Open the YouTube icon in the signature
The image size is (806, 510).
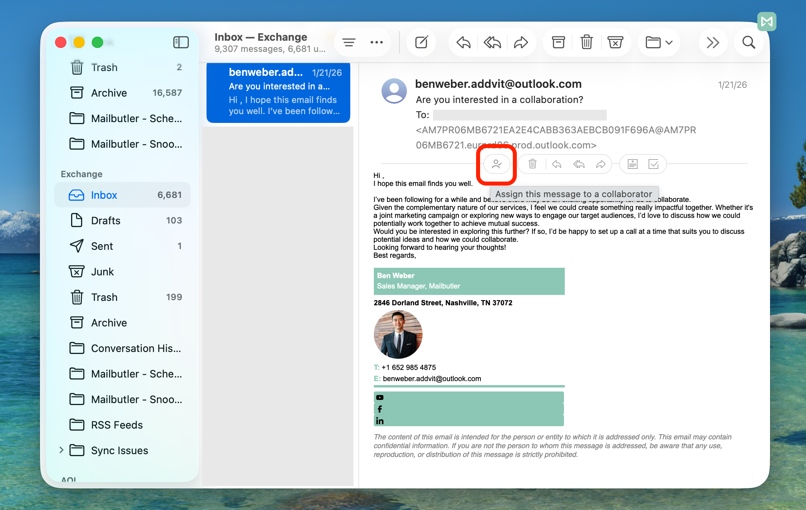pyautogui.click(x=379, y=397)
